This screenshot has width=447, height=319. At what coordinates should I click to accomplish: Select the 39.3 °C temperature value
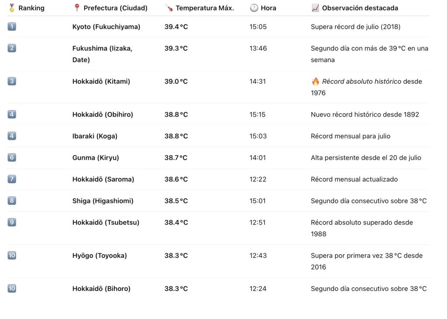pyautogui.click(x=176, y=49)
